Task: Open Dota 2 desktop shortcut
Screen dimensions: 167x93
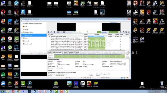Action: click(x=148, y=12)
